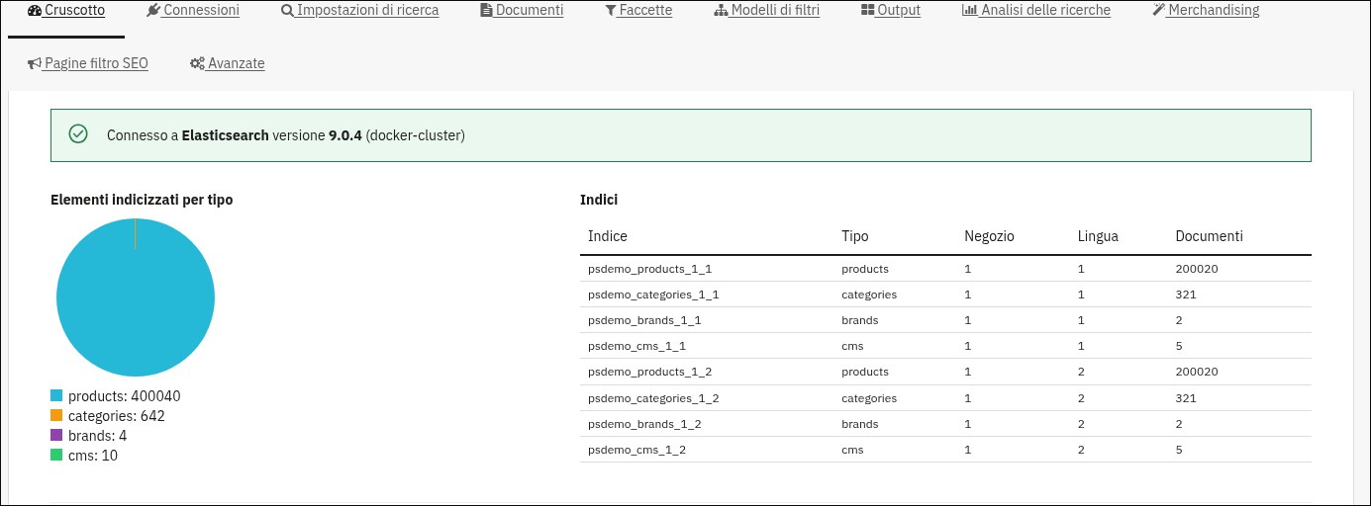Select the psdemo_cms_1_1 index row
Image resolution: width=1371 pixels, height=506 pixels.
945,346
